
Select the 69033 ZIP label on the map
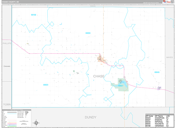[x=88, y=33]
